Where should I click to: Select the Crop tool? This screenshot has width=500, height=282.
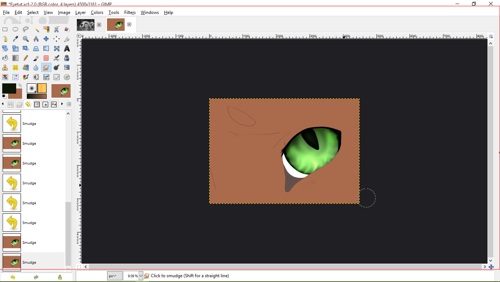coord(67,39)
